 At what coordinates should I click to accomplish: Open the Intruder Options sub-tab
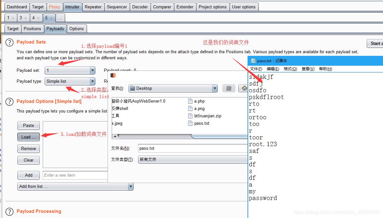76,29
